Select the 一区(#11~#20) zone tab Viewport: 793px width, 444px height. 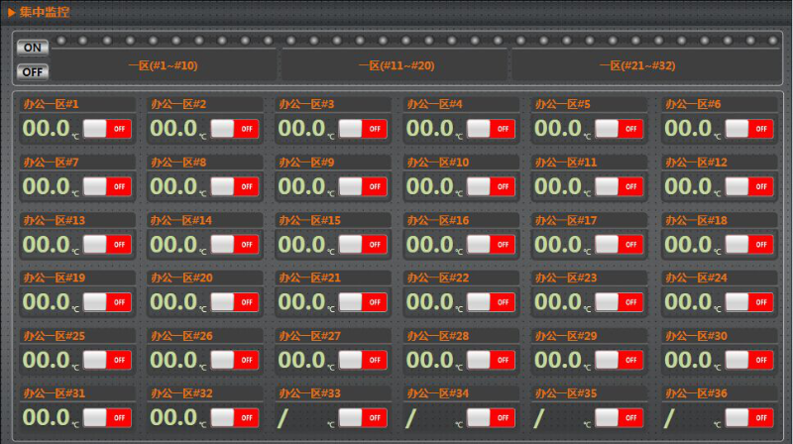point(396,65)
